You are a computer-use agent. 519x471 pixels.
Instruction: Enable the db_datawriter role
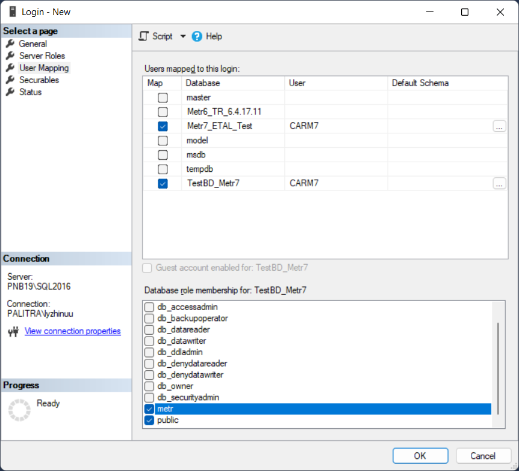coord(149,341)
